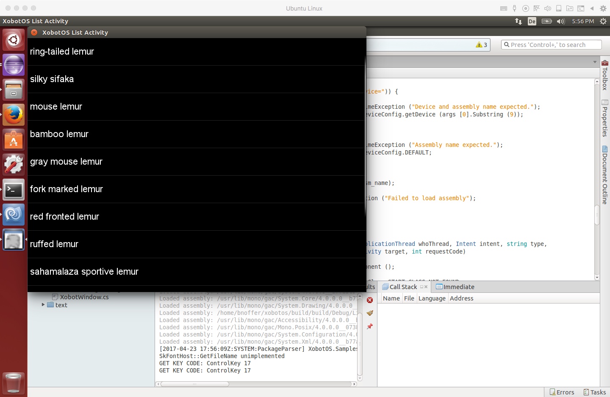The image size is (610, 397).
Task: Select 'silky sifaka' list item
Action: coord(196,79)
